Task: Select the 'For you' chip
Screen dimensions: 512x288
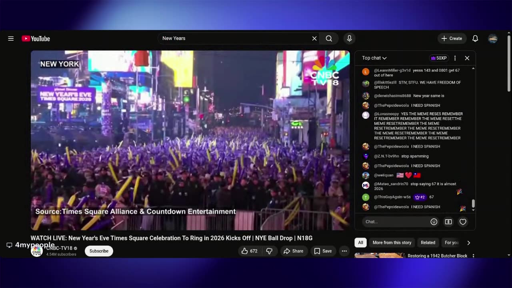Action: click(x=452, y=242)
